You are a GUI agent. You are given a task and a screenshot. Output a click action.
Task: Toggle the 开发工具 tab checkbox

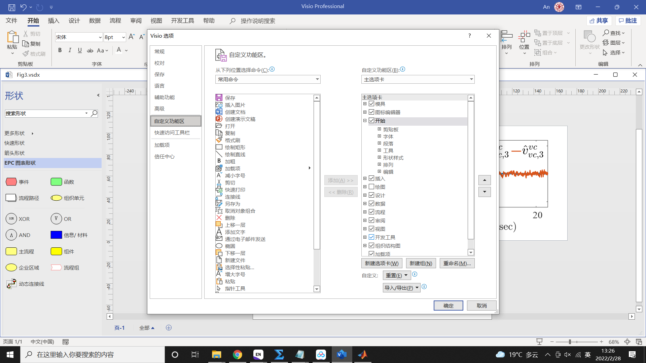[x=371, y=237]
